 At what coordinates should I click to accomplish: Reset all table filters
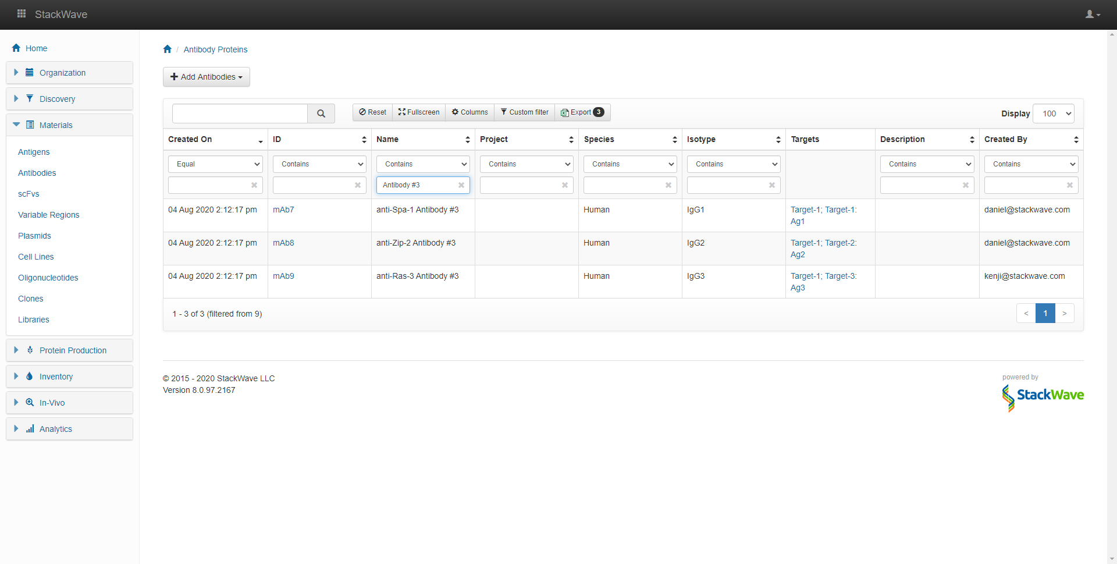[372, 112]
